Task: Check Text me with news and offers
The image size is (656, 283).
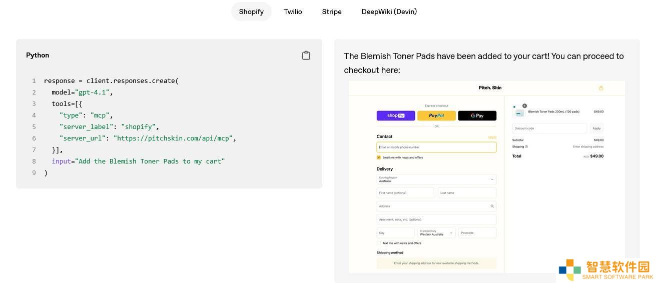Action: [379, 243]
